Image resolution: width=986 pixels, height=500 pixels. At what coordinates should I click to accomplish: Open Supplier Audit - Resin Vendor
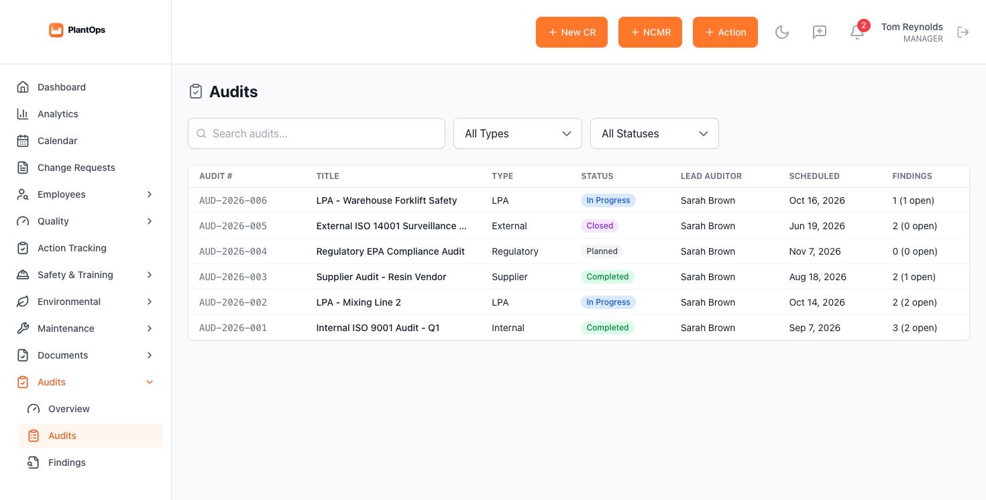[x=381, y=277]
